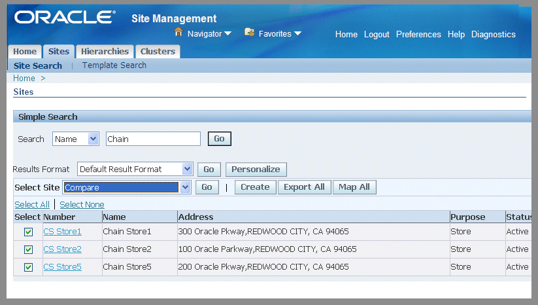Screen dimensions: 538x305
Task: Click the Home breadcrumb link
Action: pyautogui.click(x=24, y=79)
